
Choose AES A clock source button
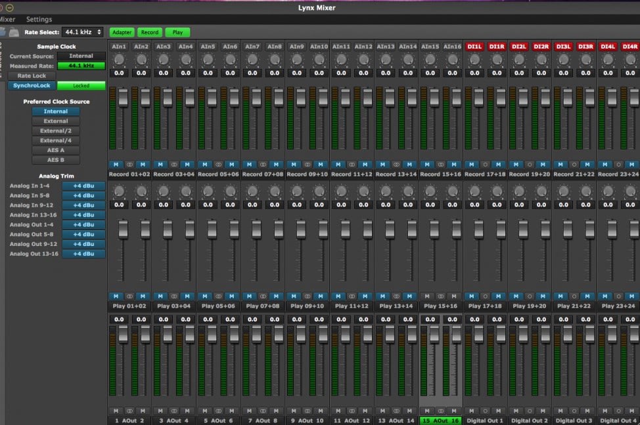(56, 150)
